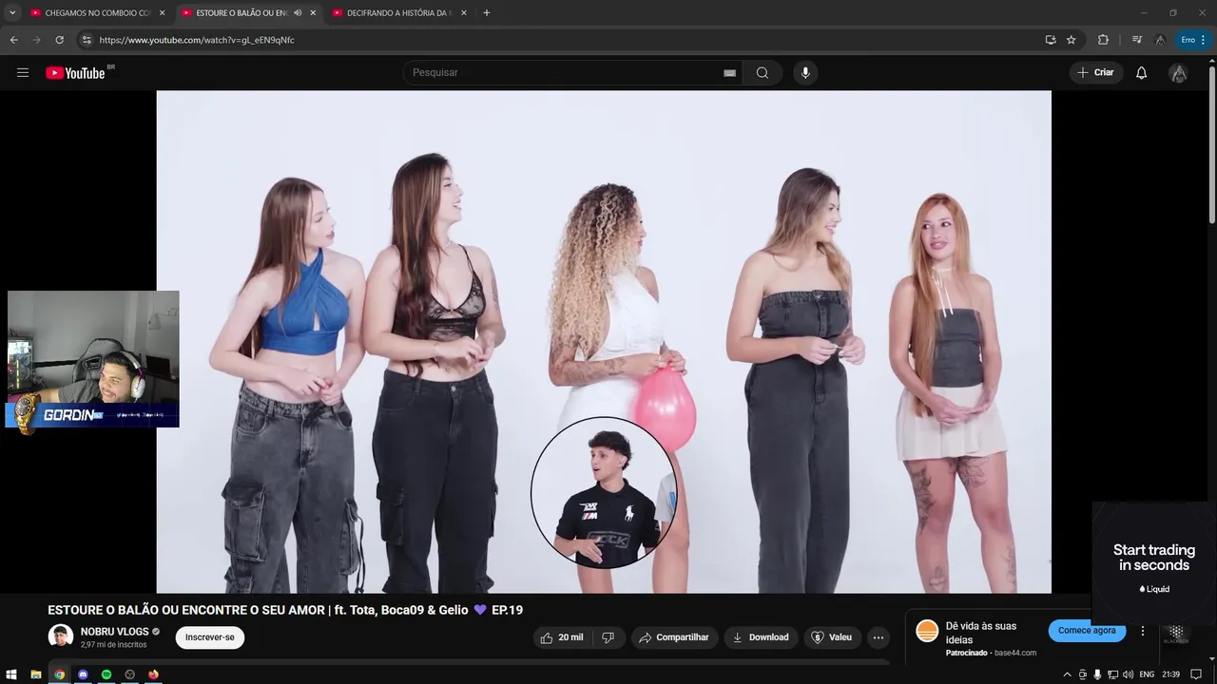The image size is (1217, 684).
Task: Open the on-screen keyboard in the search box
Action: [729, 73]
